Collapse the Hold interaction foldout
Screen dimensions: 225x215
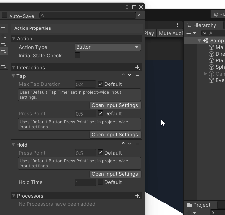(x=13, y=145)
